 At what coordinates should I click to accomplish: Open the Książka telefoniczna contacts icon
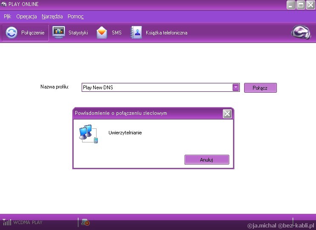pos(136,32)
